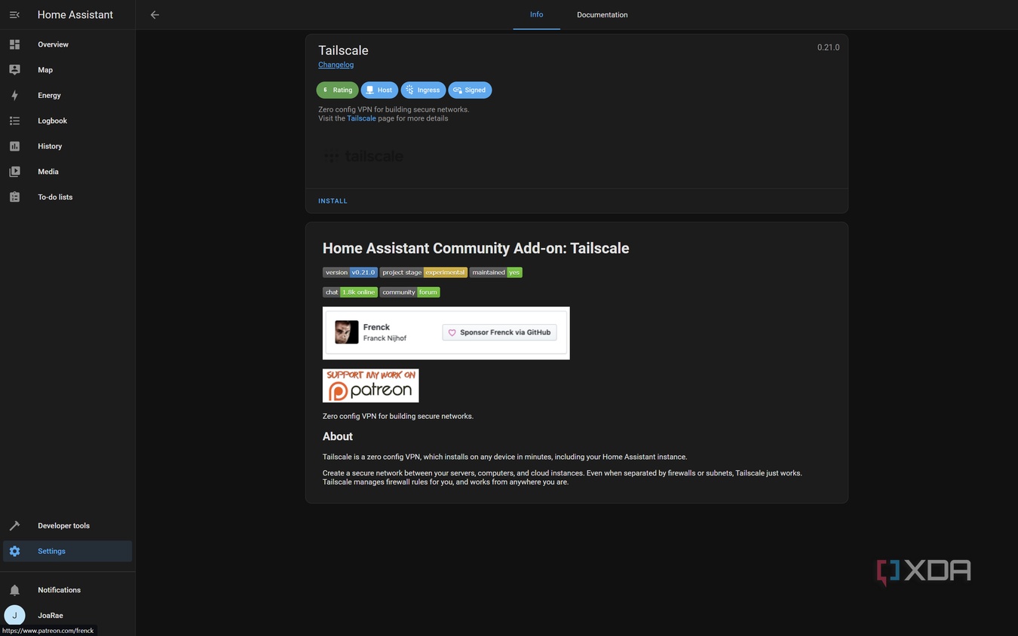Click the 0.21.0 version number
1018x636 pixels.
(828, 47)
